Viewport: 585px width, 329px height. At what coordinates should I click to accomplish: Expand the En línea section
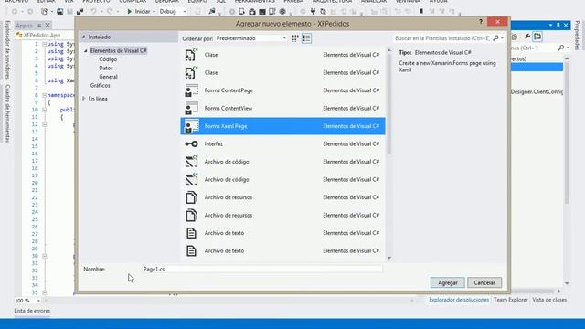pyautogui.click(x=84, y=99)
